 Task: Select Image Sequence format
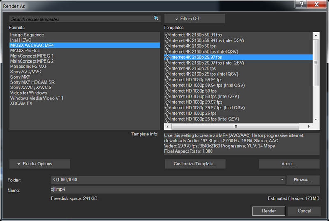[85, 35]
